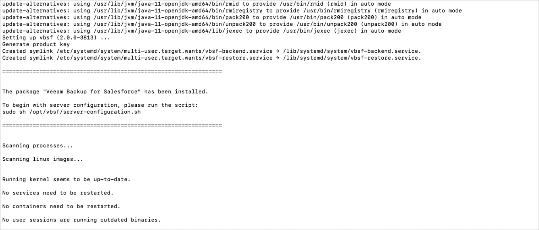Click 'To begin with server configuration' text
The image size is (539, 230).
tap(60, 105)
